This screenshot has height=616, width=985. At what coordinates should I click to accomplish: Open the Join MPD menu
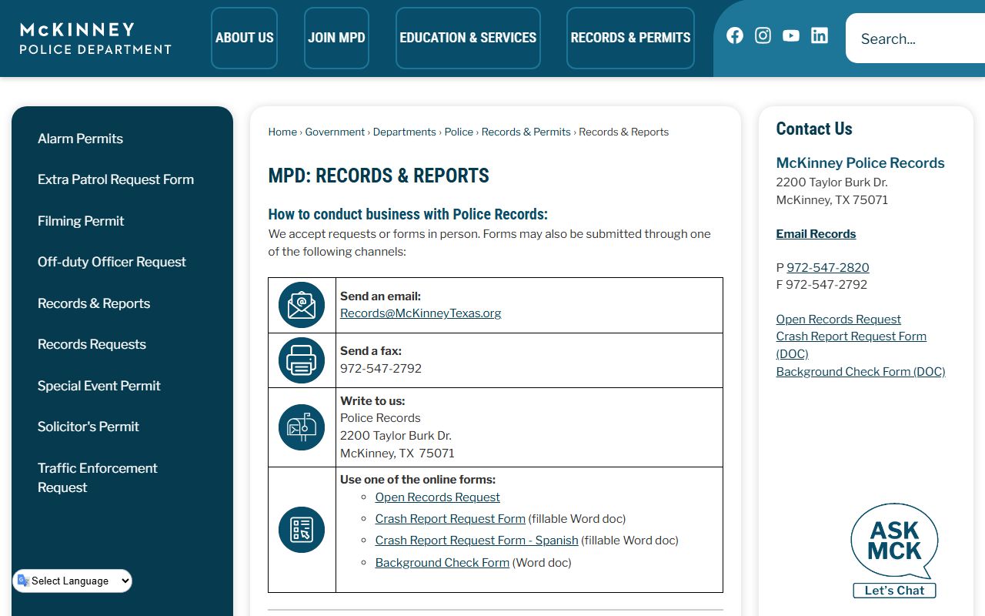click(336, 38)
